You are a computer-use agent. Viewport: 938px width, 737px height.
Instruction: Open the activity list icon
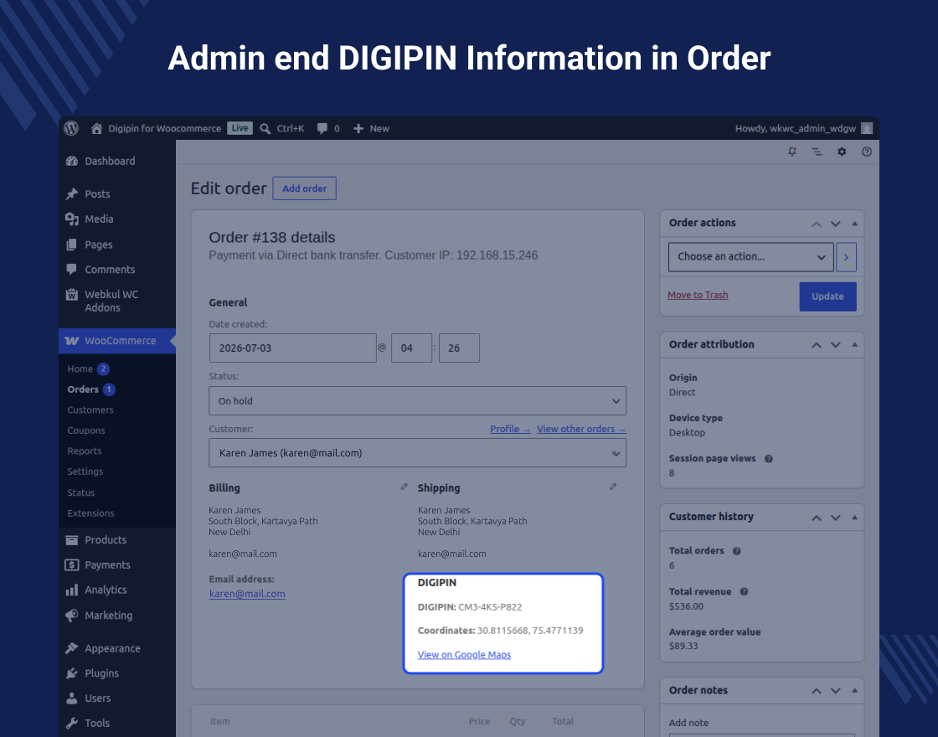click(817, 152)
